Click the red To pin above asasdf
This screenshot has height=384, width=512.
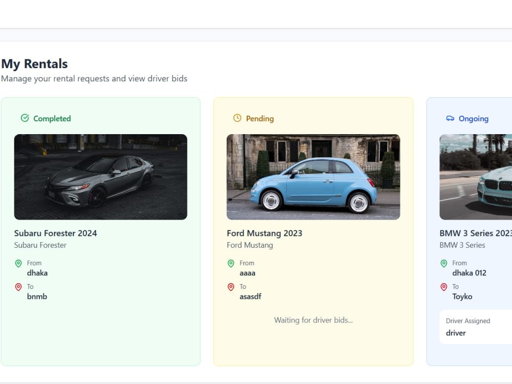(231, 287)
